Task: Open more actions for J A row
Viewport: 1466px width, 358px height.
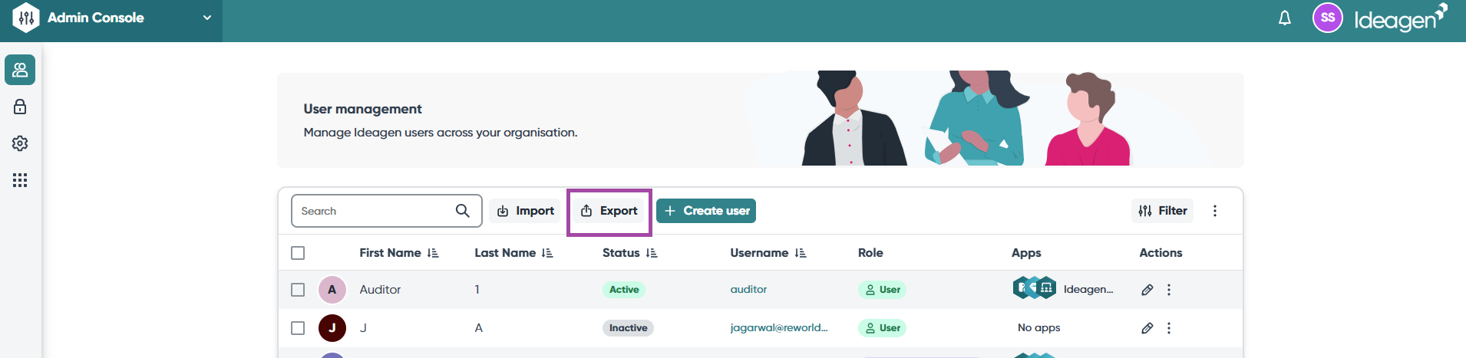Action: 1169,328
